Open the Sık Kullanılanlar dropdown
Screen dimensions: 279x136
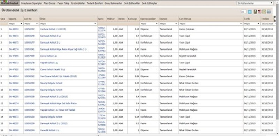[x=255, y=3]
